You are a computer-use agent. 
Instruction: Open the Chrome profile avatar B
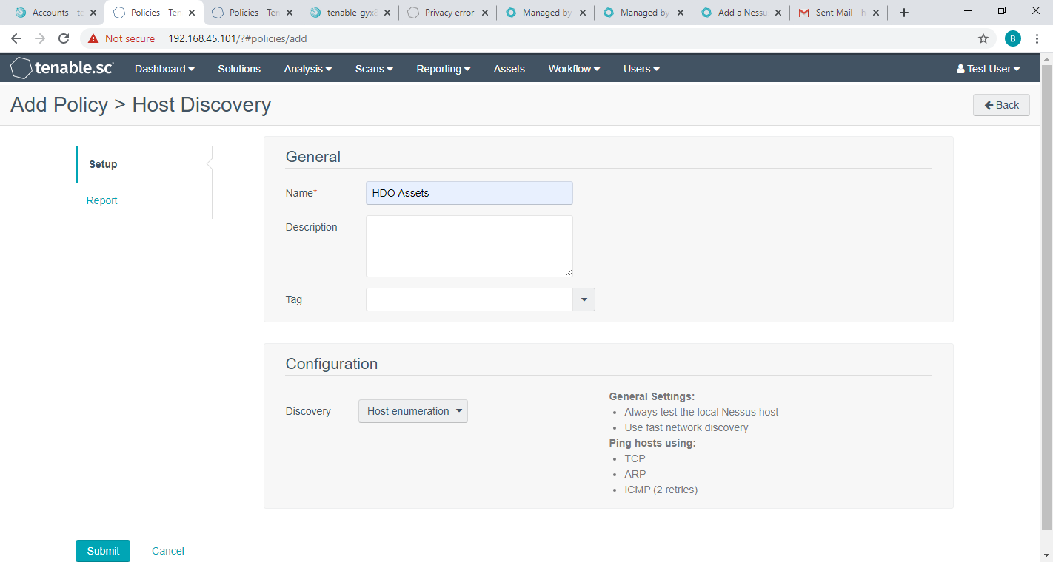[1013, 38]
